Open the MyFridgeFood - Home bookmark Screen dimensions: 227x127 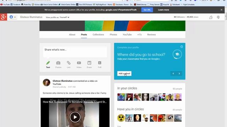(x=103, y=5)
